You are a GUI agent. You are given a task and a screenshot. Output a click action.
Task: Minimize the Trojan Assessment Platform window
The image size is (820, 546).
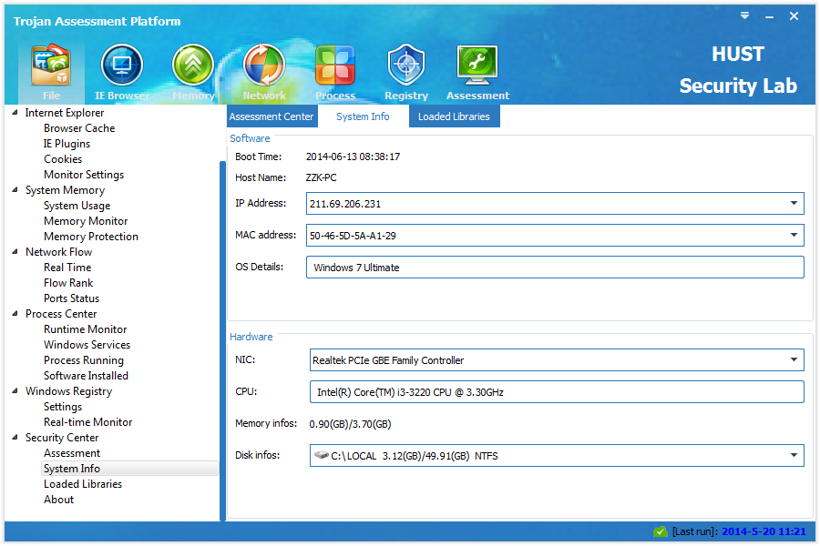(769, 16)
